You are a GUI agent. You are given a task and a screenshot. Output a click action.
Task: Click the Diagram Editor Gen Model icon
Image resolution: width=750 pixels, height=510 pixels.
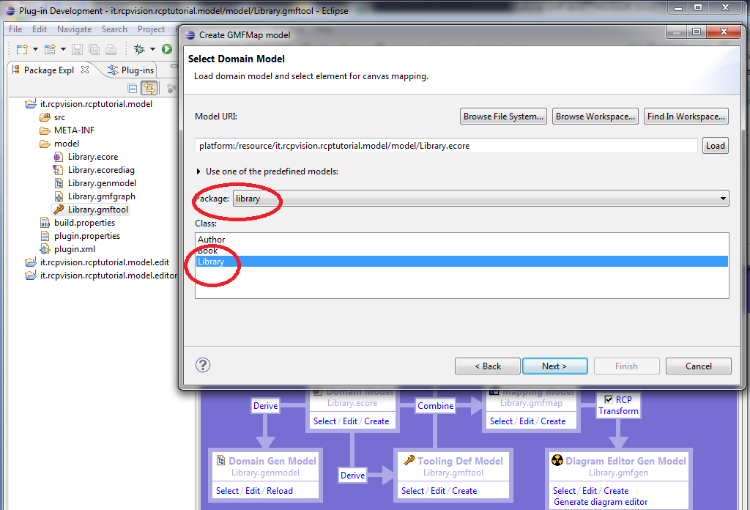557,460
